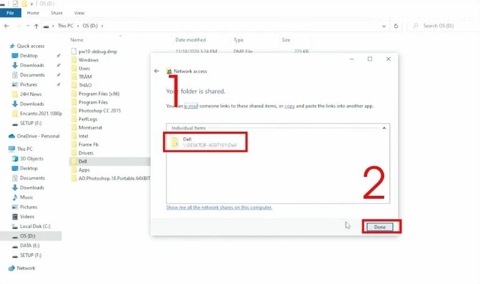Image resolution: width=480 pixels, height=284 pixels.
Task: Select the Dell folder in file list
Action: [83, 161]
